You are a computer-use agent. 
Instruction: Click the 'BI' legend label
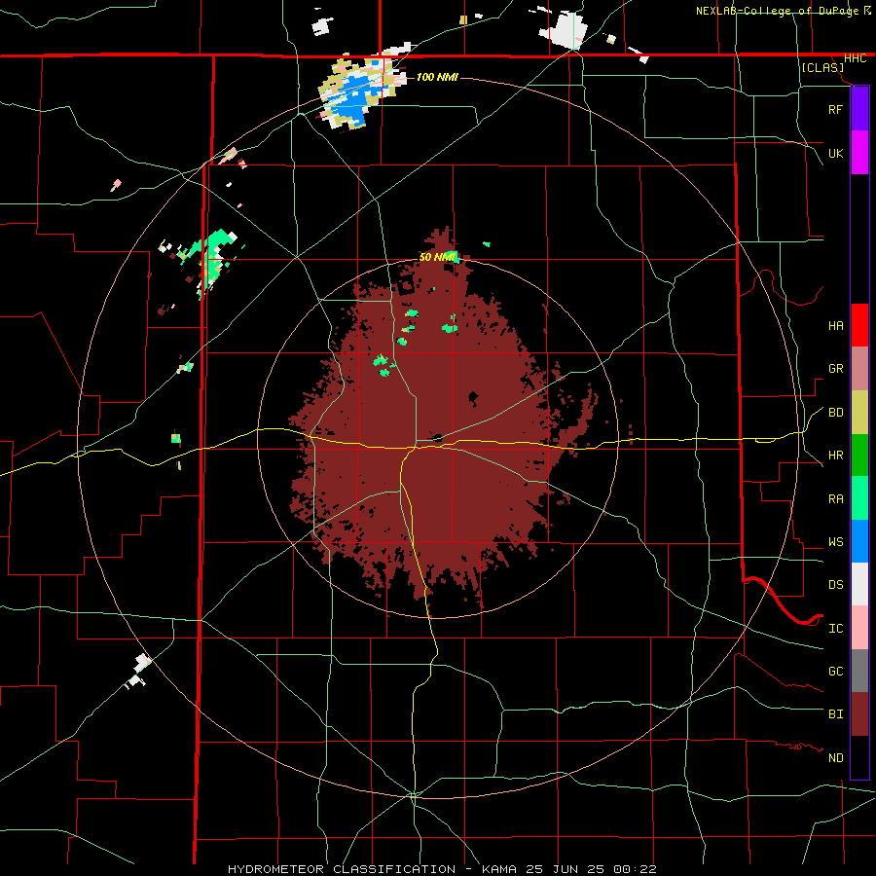coord(835,714)
